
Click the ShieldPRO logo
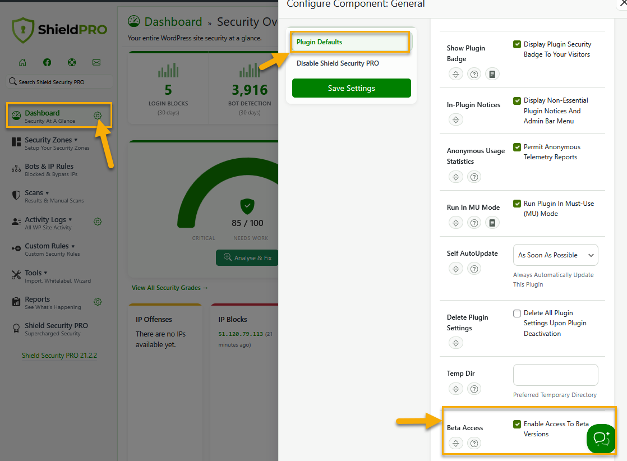pos(59,30)
